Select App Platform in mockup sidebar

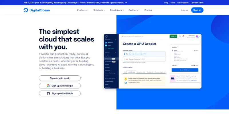coord(108,56)
